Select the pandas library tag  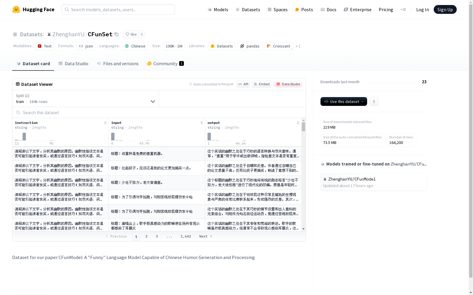(250, 46)
